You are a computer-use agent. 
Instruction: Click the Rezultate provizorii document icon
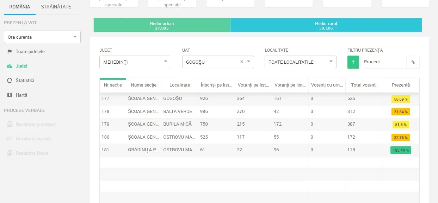click(10, 124)
